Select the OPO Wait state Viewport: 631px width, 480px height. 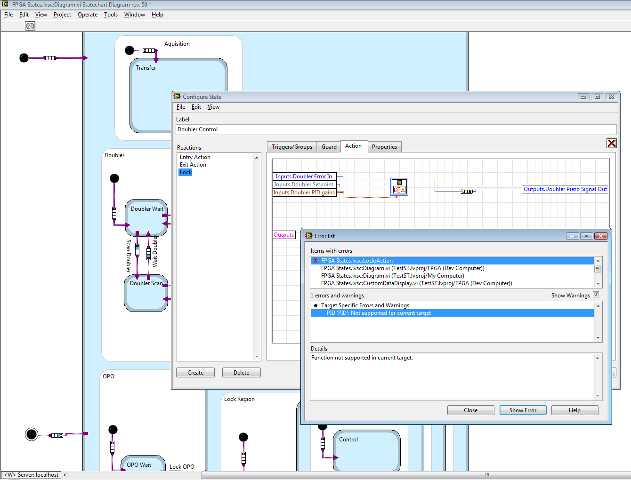click(143, 464)
